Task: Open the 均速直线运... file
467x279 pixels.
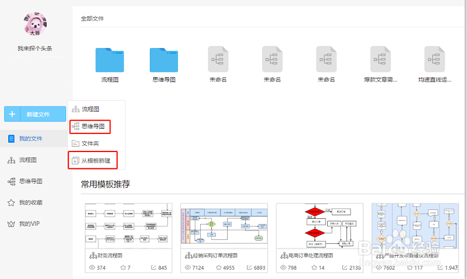Action: 435,59
